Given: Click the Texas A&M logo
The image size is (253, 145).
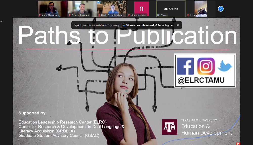Looking at the screenshot, I should pyautogui.click(x=169, y=127).
